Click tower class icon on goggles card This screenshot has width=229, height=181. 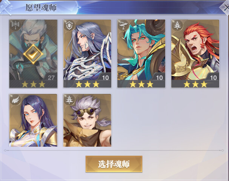[x=69, y=100]
